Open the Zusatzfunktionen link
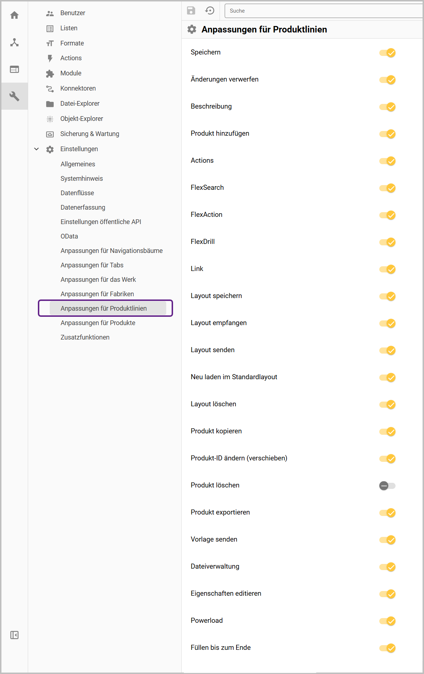This screenshot has height=674, width=424. [85, 337]
